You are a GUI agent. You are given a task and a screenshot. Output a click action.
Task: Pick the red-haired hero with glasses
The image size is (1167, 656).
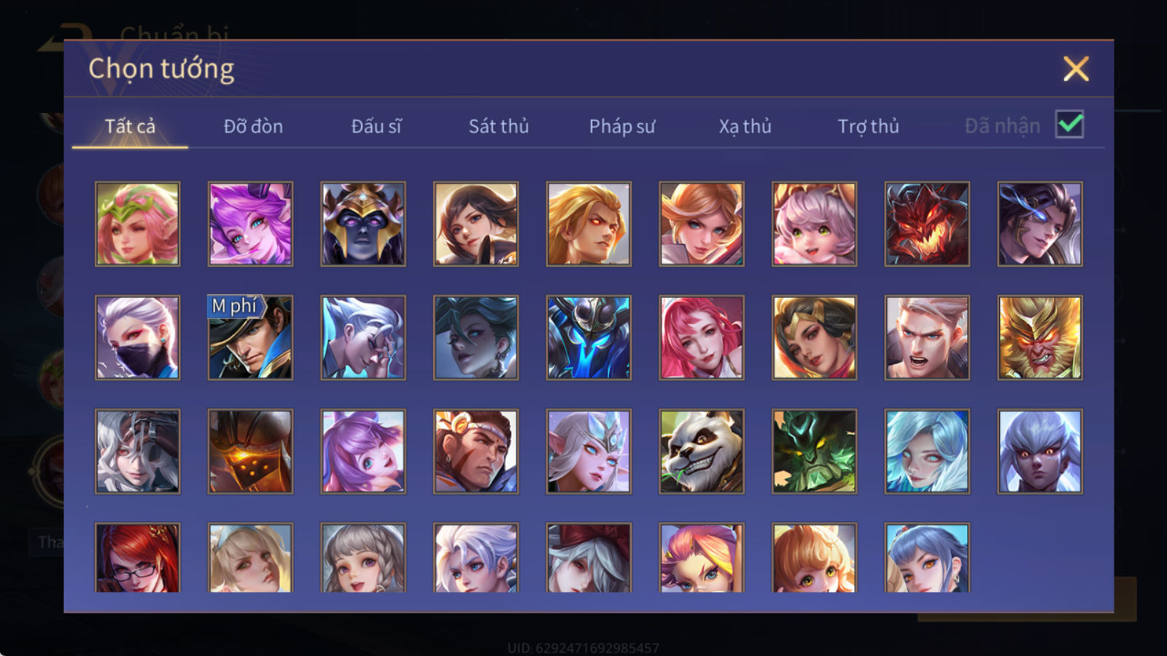(137, 558)
